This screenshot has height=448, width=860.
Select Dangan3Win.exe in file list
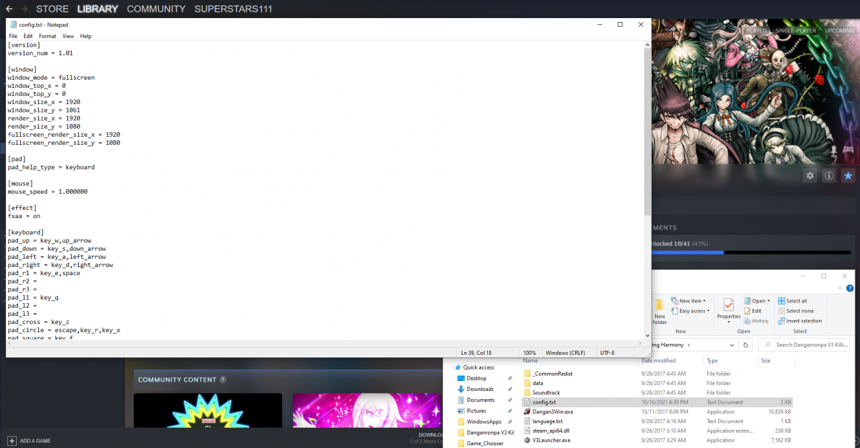coord(552,412)
